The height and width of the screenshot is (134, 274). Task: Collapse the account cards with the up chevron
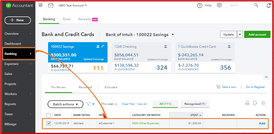266,77
